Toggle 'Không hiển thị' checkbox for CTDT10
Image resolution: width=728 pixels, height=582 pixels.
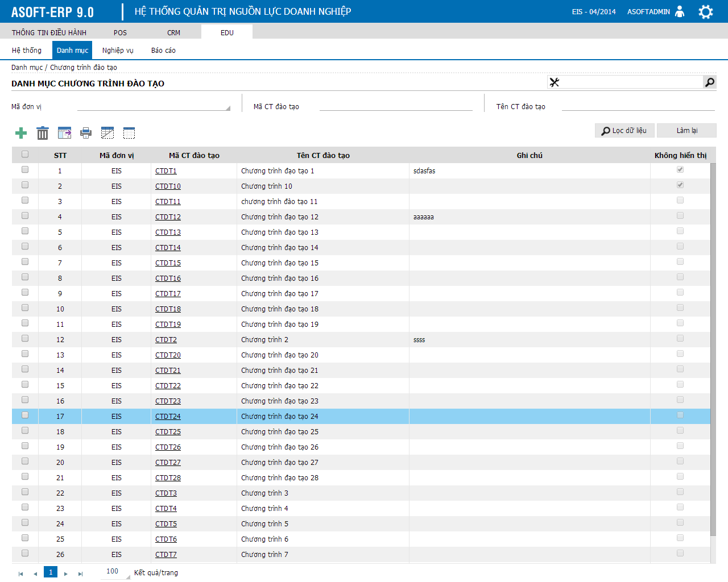coord(680,185)
